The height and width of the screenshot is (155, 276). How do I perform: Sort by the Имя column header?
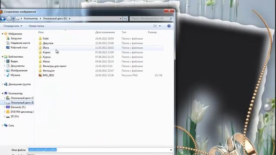41,32
